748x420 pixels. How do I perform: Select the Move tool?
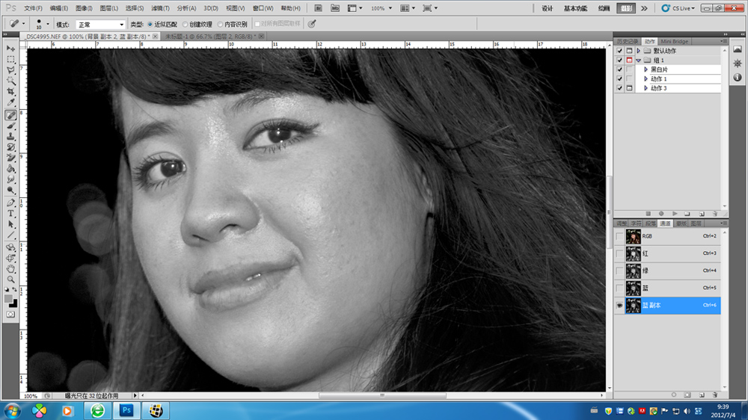[x=11, y=48]
